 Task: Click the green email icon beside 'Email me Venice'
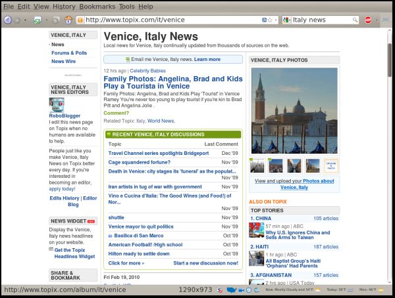click(128, 60)
